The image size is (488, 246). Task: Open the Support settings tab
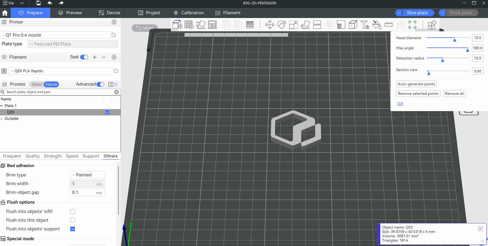[91, 156]
